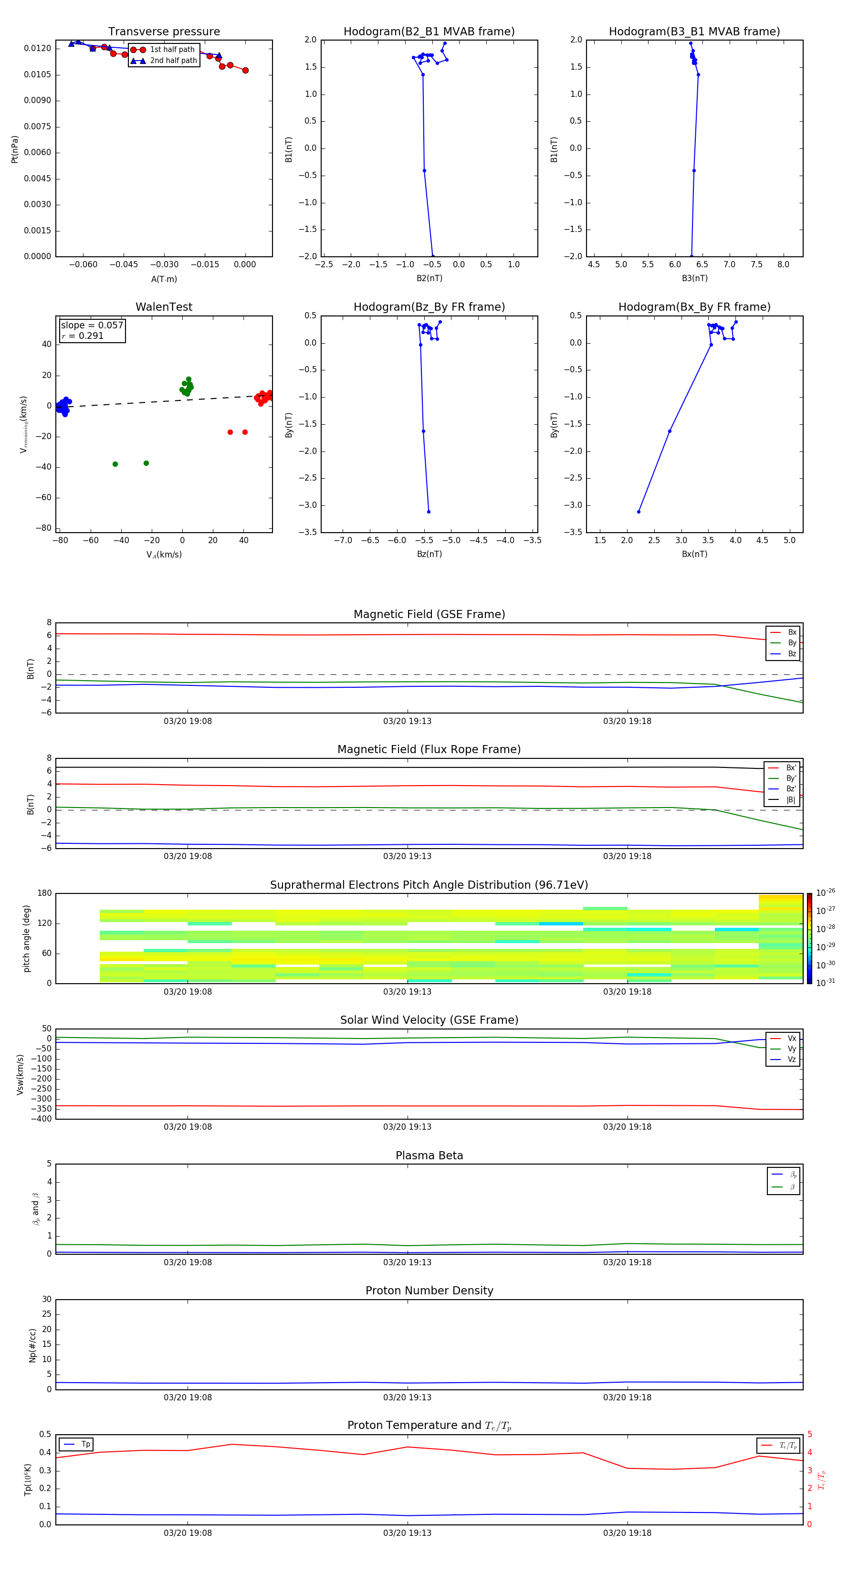Click the WalenTest plot title
This screenshot has width=859, height=1575.
[x=164, y=307]
